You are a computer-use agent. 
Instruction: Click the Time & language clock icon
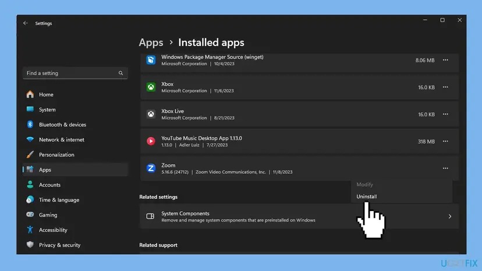click(30, 199)
